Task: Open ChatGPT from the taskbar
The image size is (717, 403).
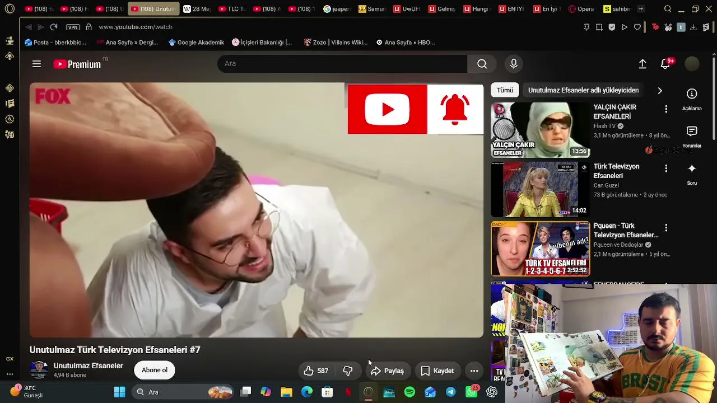Action: [492, 392]
